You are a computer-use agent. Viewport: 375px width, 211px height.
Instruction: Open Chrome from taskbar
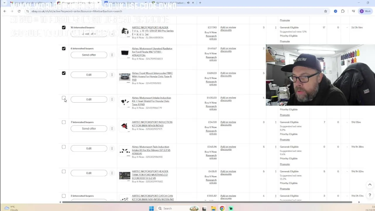[222, 208]
